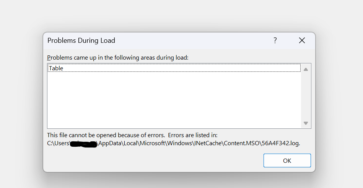Select the Table entry in the list
This screenshot has height=188, width=363.
(56, 68)
